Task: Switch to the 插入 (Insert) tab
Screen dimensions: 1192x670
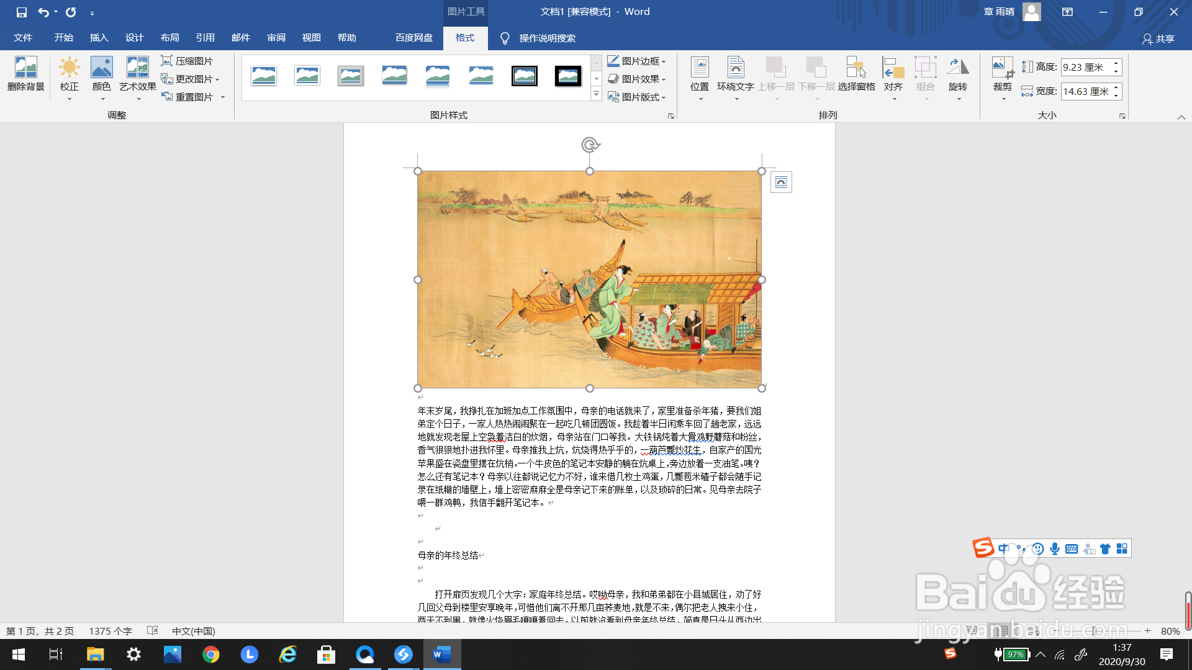Action: pyautogui.click(x=99, y=37)
